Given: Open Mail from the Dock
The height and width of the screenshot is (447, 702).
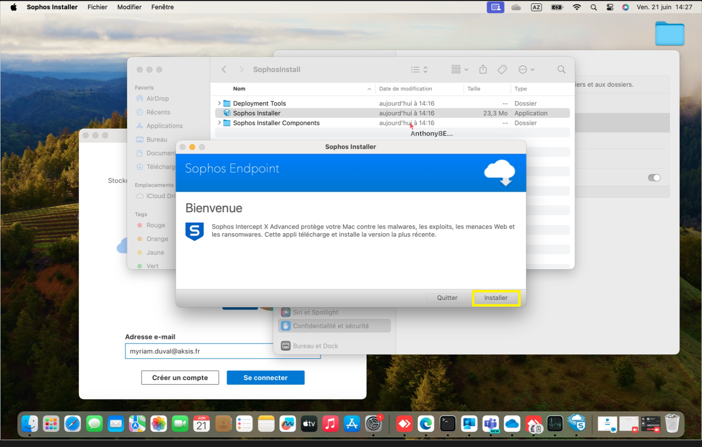Looking at the screenshot, I should pyautogui.click(x=116, y=424).
